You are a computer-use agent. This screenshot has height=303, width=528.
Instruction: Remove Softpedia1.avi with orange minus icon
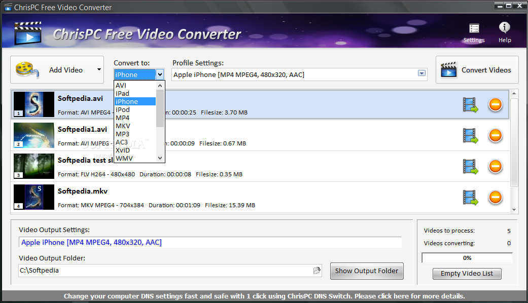coord(496,135)
